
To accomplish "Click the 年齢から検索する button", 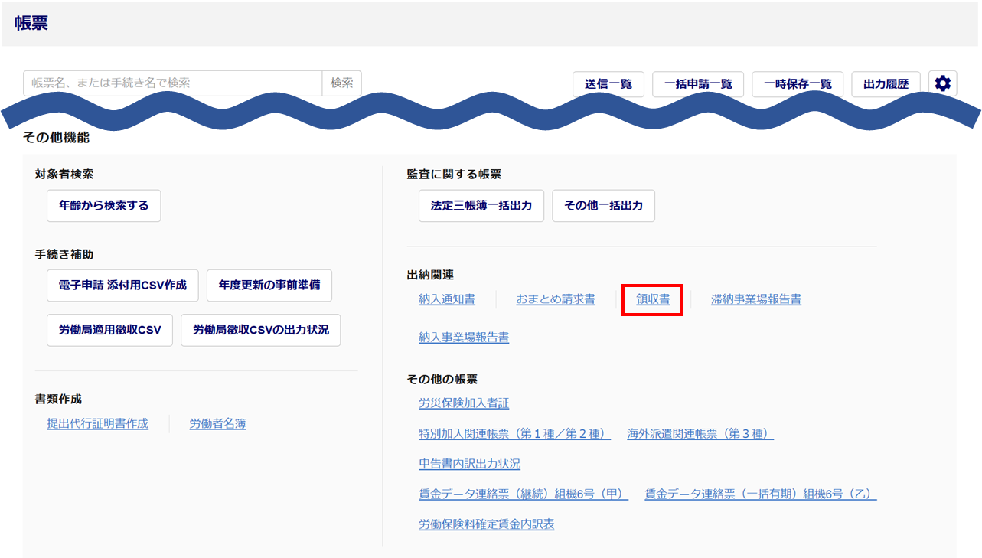I will pos(104,206).
